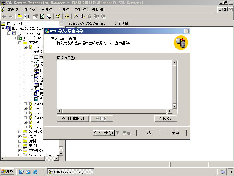This screenshot has width=234, height=176.
Task: Click query box horizontal scrollbar right arrow
Action: 170,111
